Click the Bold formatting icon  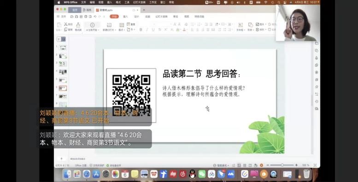pyautogui.click(x=141, y=29)
